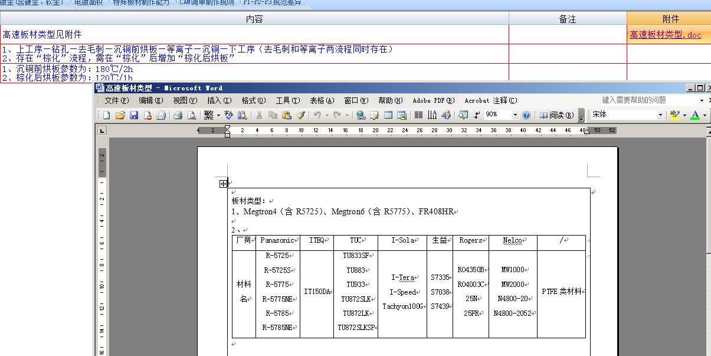Click the Print icon
This screenshot has height=356, width=711.
point(178,115)
